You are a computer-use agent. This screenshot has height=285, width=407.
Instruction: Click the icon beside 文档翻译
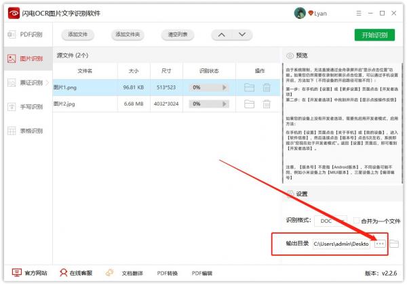click(110, 273)
